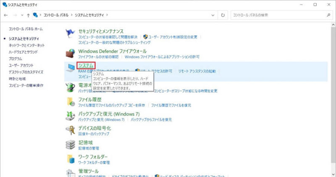Open the recent locations dropdown arrow
336x177 pixels.
22,15
